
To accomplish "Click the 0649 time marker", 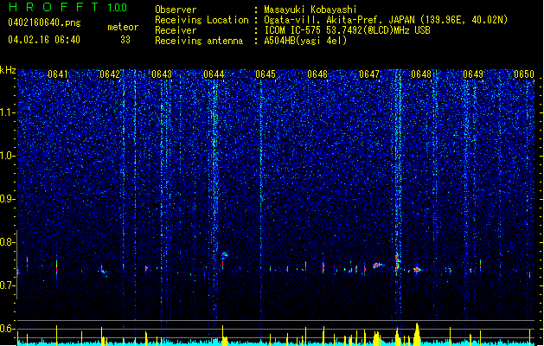I will pyautogui.click(x=473, y=74).
